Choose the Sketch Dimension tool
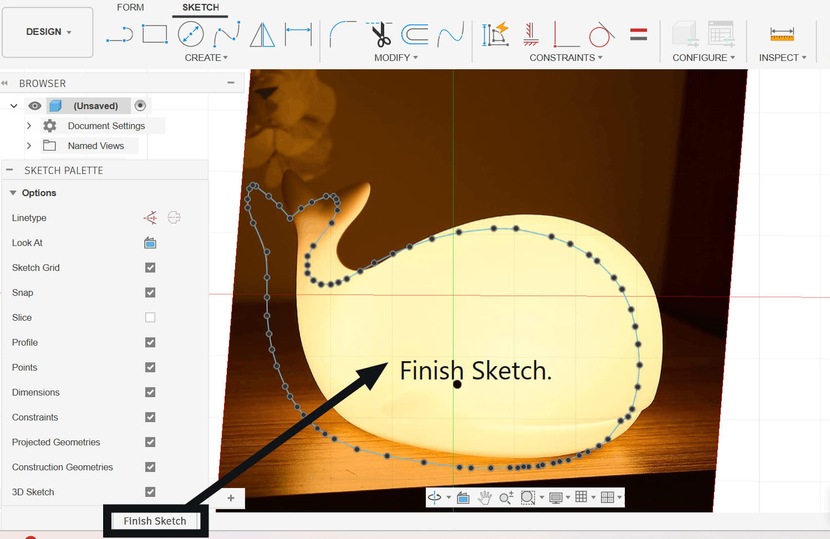Screen dimensions: 830x539 (298, 34)
